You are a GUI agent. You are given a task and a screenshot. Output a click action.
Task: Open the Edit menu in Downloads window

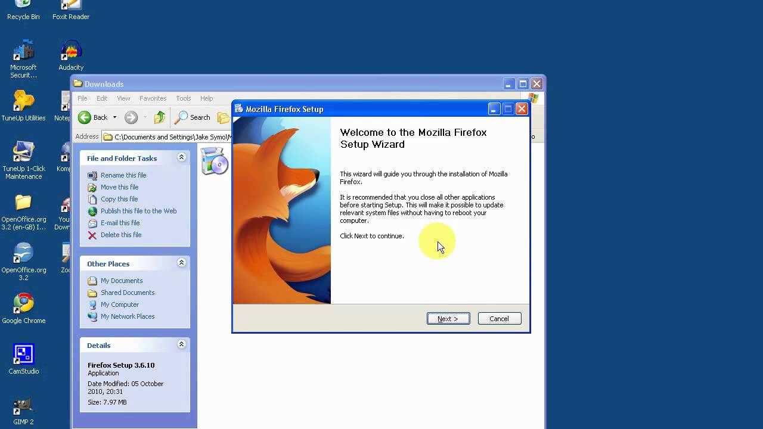click(x=102, y=98)
